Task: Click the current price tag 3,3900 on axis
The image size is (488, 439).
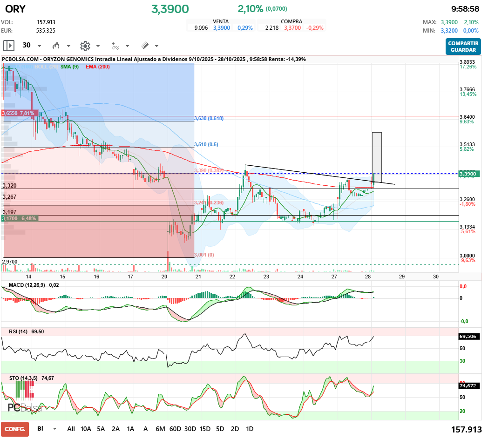Action: [470, 174]
